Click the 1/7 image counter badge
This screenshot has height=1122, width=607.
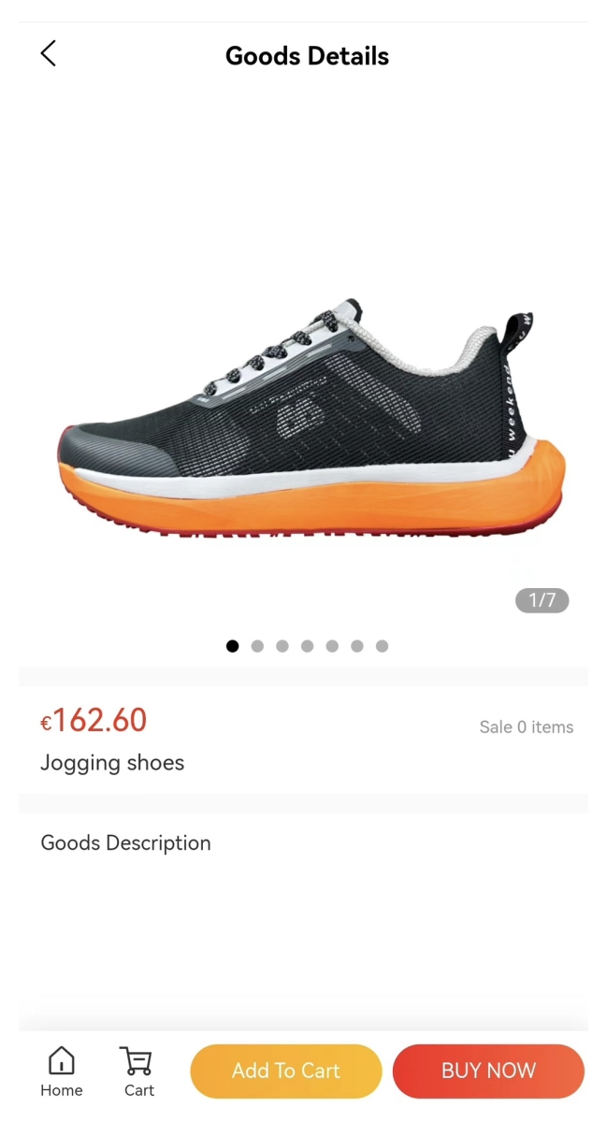[542, 600]
